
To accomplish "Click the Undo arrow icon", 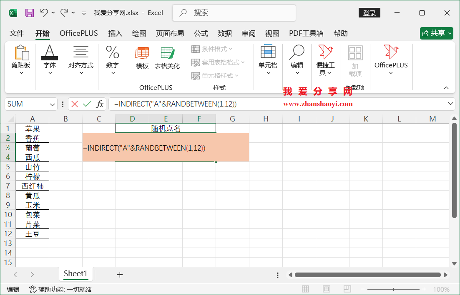I will tap(44, 12).
